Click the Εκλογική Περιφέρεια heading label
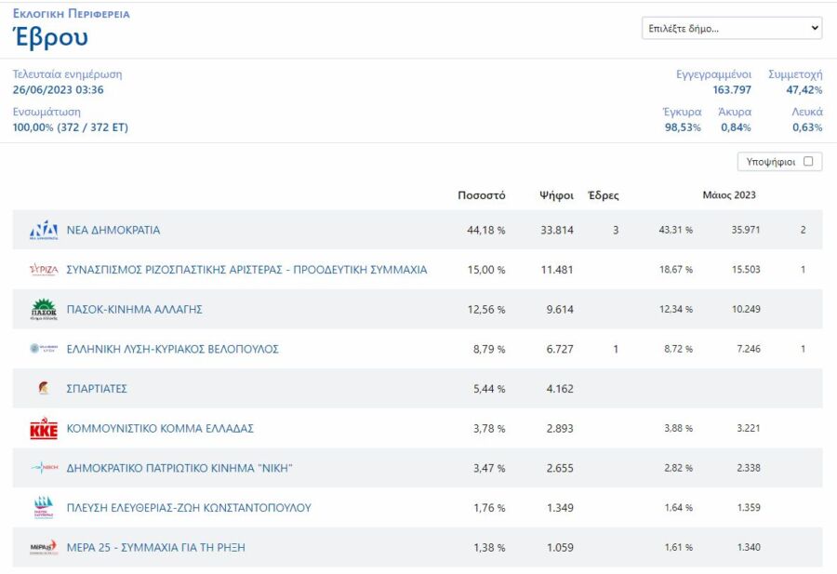837x574 pixels. click(72, 14)
